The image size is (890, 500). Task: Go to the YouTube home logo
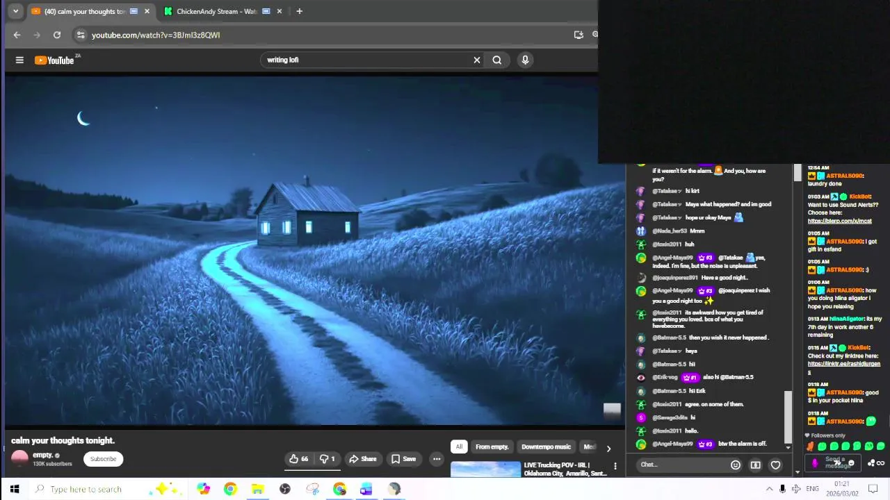tap(54, 60)
